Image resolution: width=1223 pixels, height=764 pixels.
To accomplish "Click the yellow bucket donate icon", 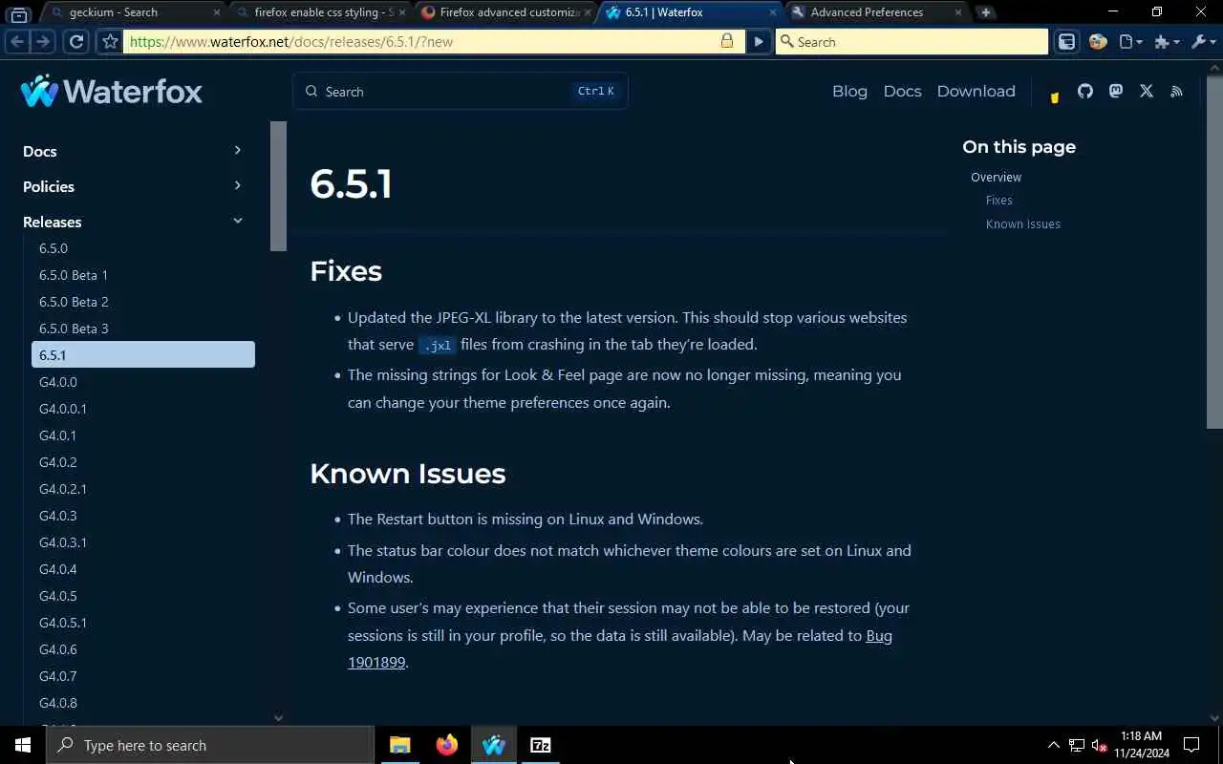I will (x=1055, y=95).
